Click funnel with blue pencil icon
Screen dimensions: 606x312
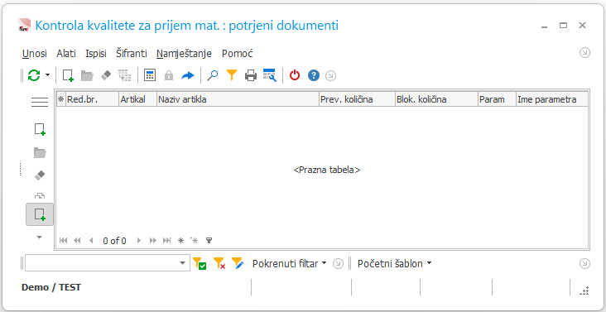pyautogui.click(x=238, y=263)
